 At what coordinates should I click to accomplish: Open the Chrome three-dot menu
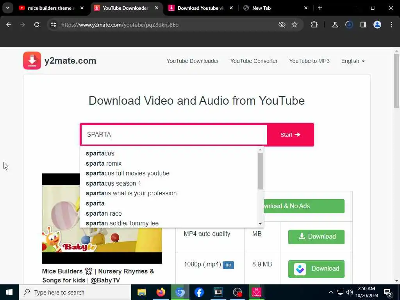click(x=391, y=25)
